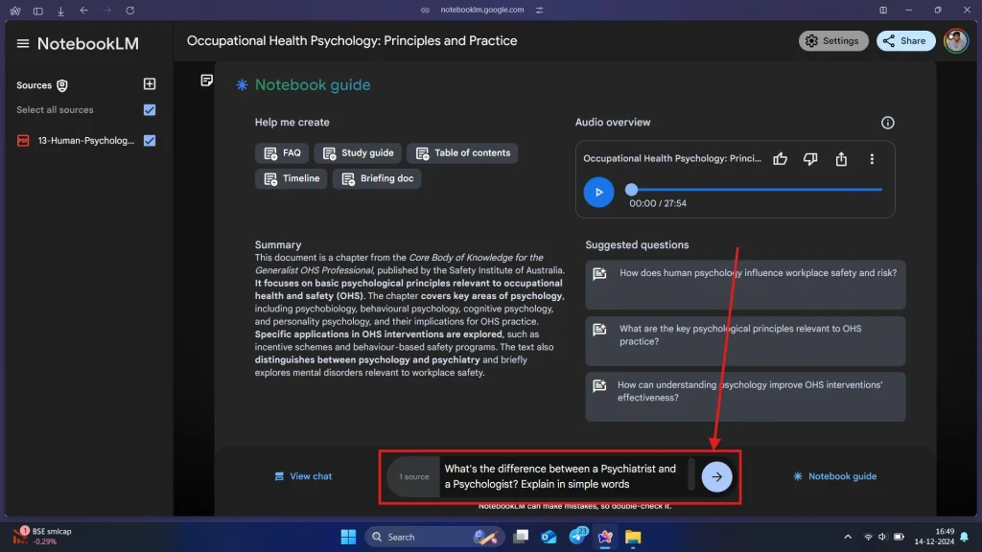Open the Google account avatar
The height and width of the screenshot is (552, 982).
956,41
